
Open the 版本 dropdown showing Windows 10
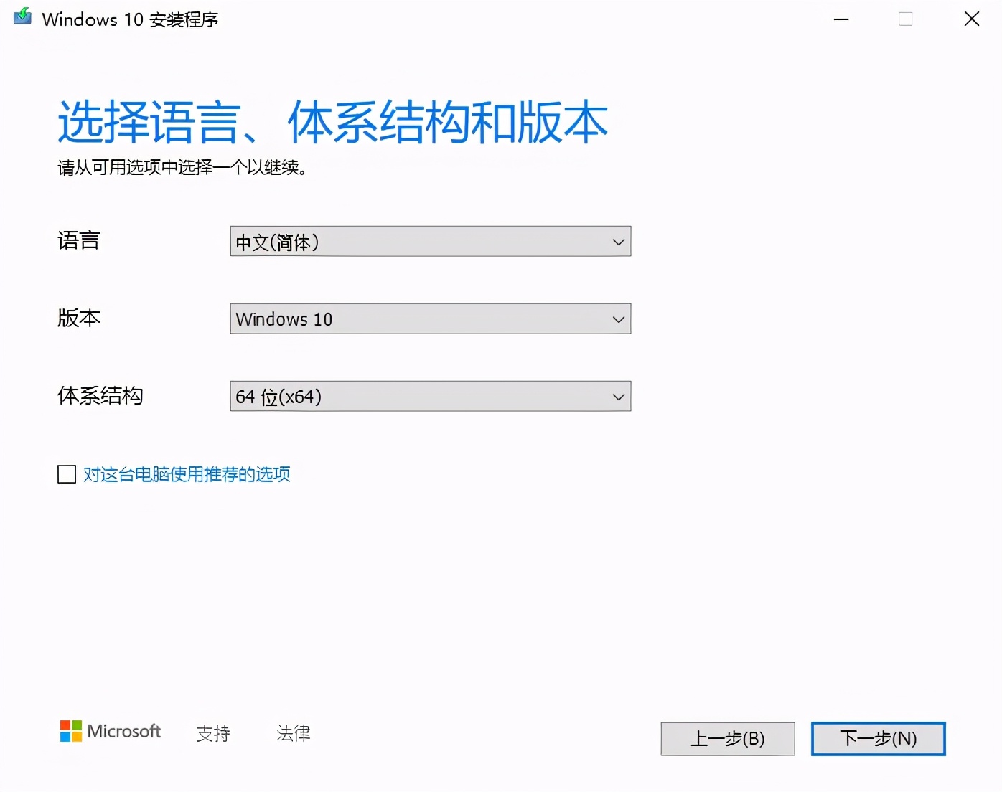pos(429,319)
